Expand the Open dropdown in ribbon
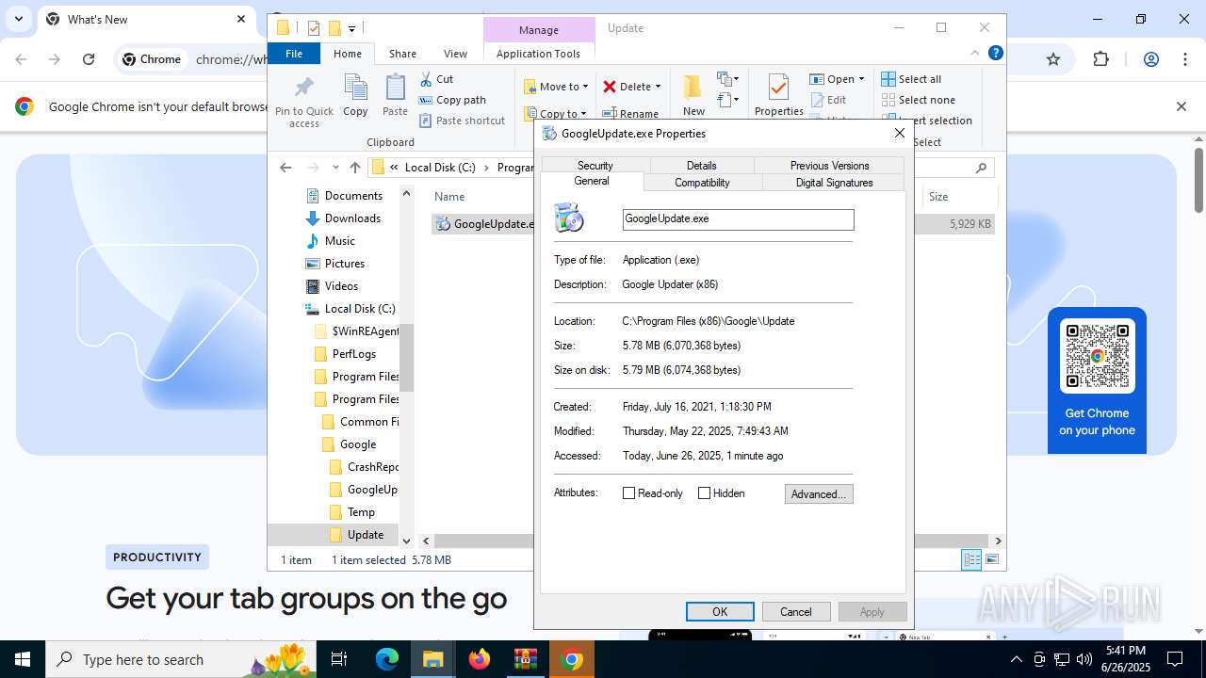This screenshot has height=678, width=1206. coord(861,79)
